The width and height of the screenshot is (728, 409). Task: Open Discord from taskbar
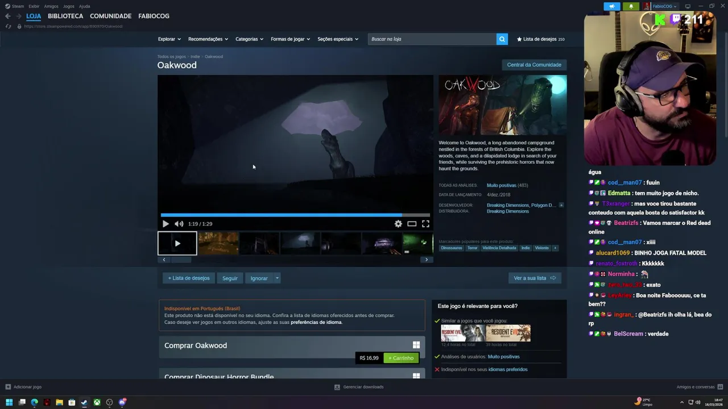(x=122, y=402)
